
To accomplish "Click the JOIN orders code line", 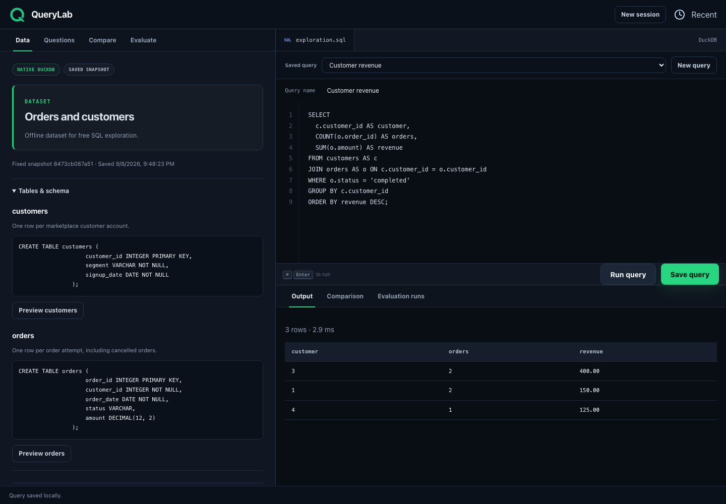I will point(397,169).
